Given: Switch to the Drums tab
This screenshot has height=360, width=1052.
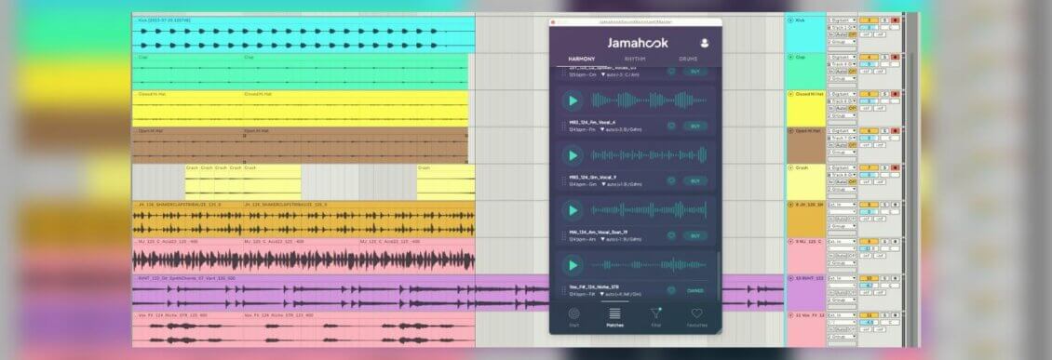Looking at the screenshot, I should click(x=688, y=59).
